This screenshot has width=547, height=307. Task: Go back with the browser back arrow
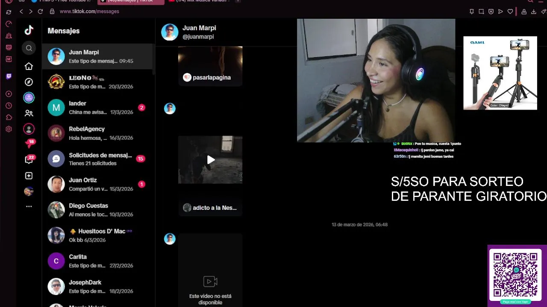tap(21, 12)
